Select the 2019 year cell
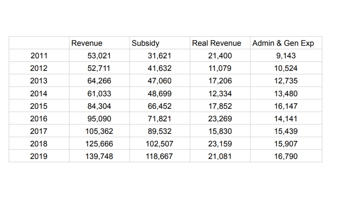This screenshot has width=338, height=199. 39,156
